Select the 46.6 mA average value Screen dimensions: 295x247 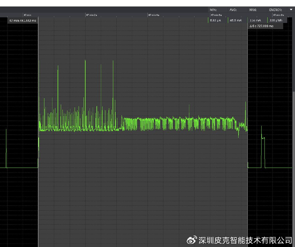[x=236, y=20]
